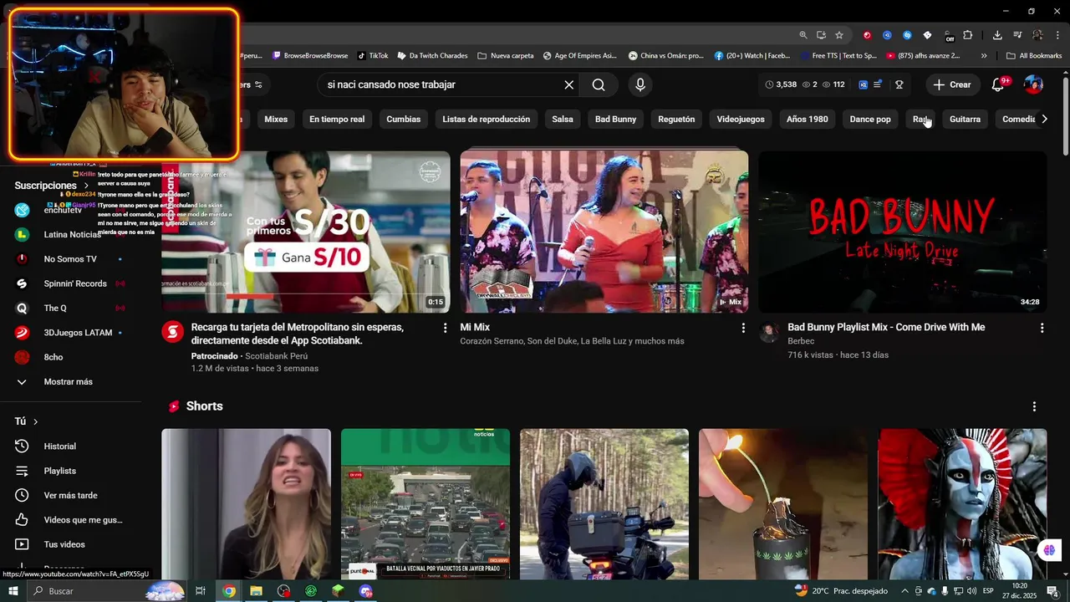The image size is (1070, 602).
Task: Select the Salsa filter chip
Action: pos(563,119)
